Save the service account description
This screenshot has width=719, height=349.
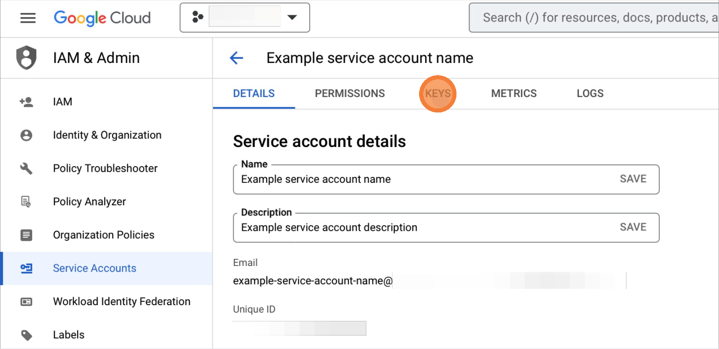(633, 227)
